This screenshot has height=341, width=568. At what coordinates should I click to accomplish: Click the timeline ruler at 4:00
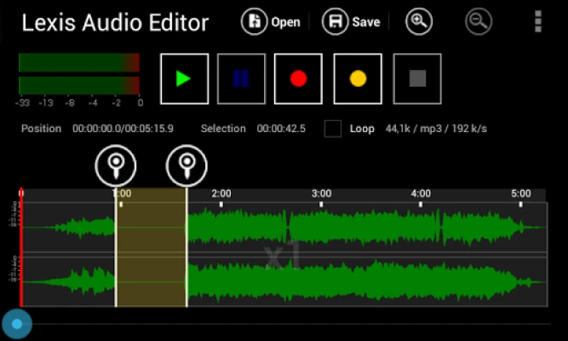point(421,194)
